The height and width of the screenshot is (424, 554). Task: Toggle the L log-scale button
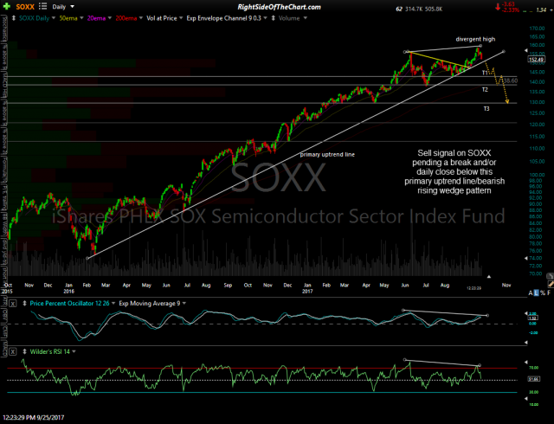pos(537,293)
